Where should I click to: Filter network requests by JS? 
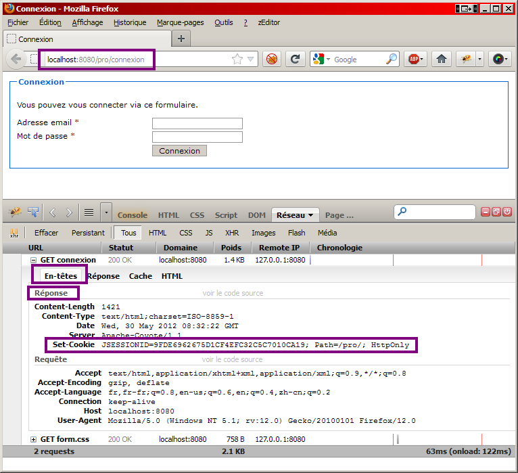point(209,233)
